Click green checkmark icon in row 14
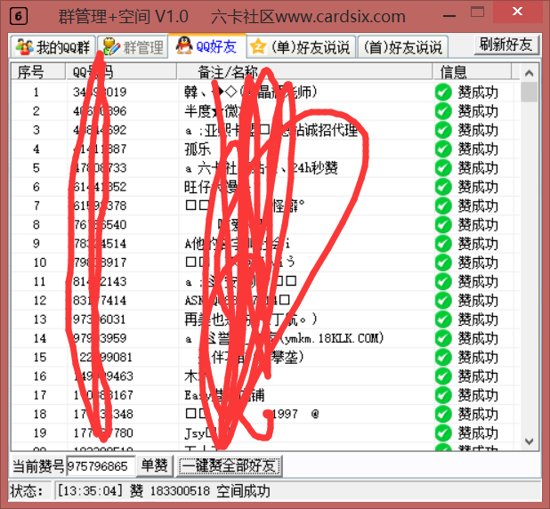The width and height of the screenshot is (550, 509). [443, 338]
